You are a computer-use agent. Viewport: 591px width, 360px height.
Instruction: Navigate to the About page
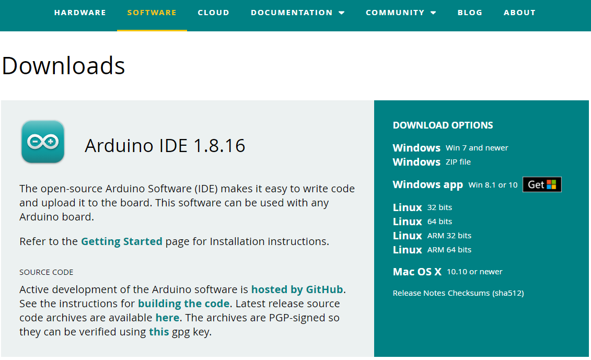coord(519,13)
